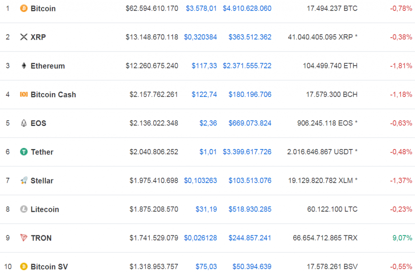Click Litecoin volume $518.930.285
Image resolution: width=415 pixels, height=275 pixels.
click(250, 209)
